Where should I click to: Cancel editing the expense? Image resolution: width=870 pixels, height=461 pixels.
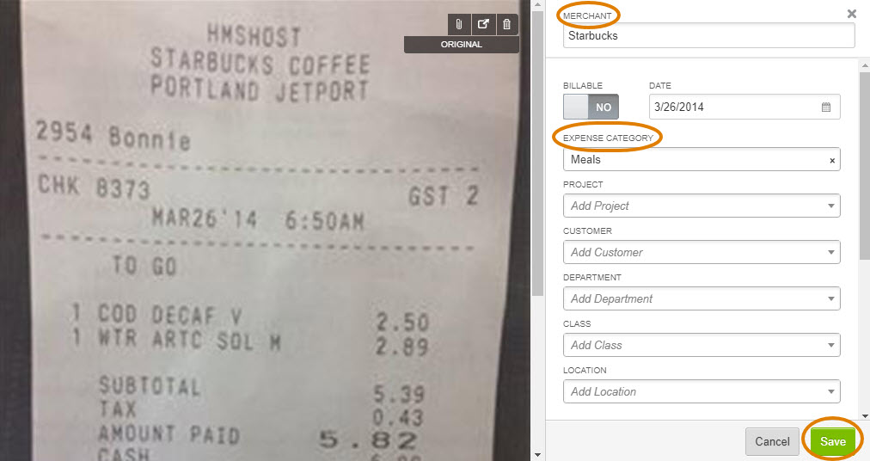(772, 441)
